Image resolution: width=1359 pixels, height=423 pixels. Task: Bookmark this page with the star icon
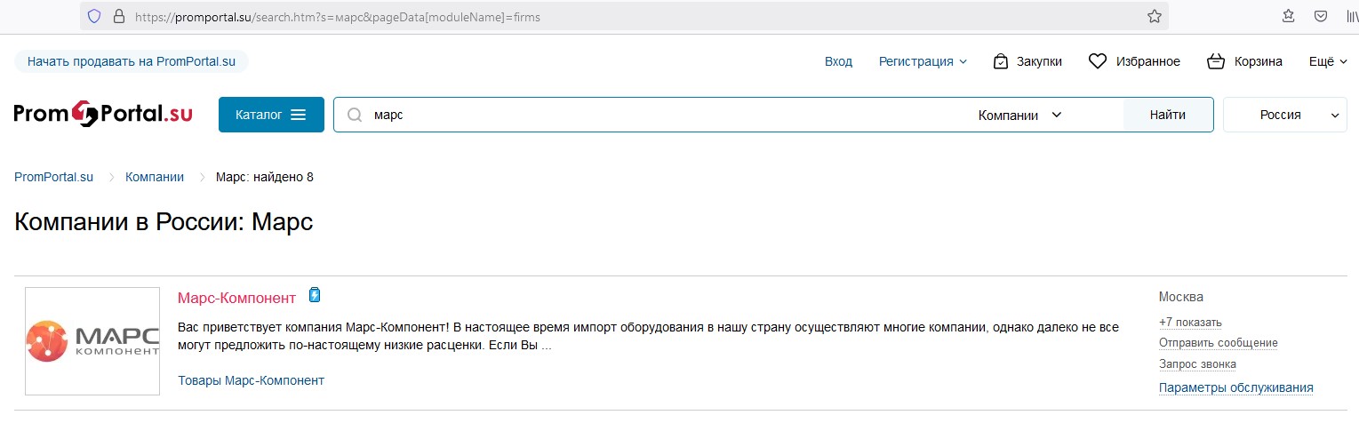tap(1154, 16)
